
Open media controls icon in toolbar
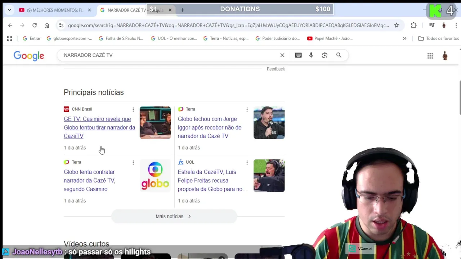(431, 25)
